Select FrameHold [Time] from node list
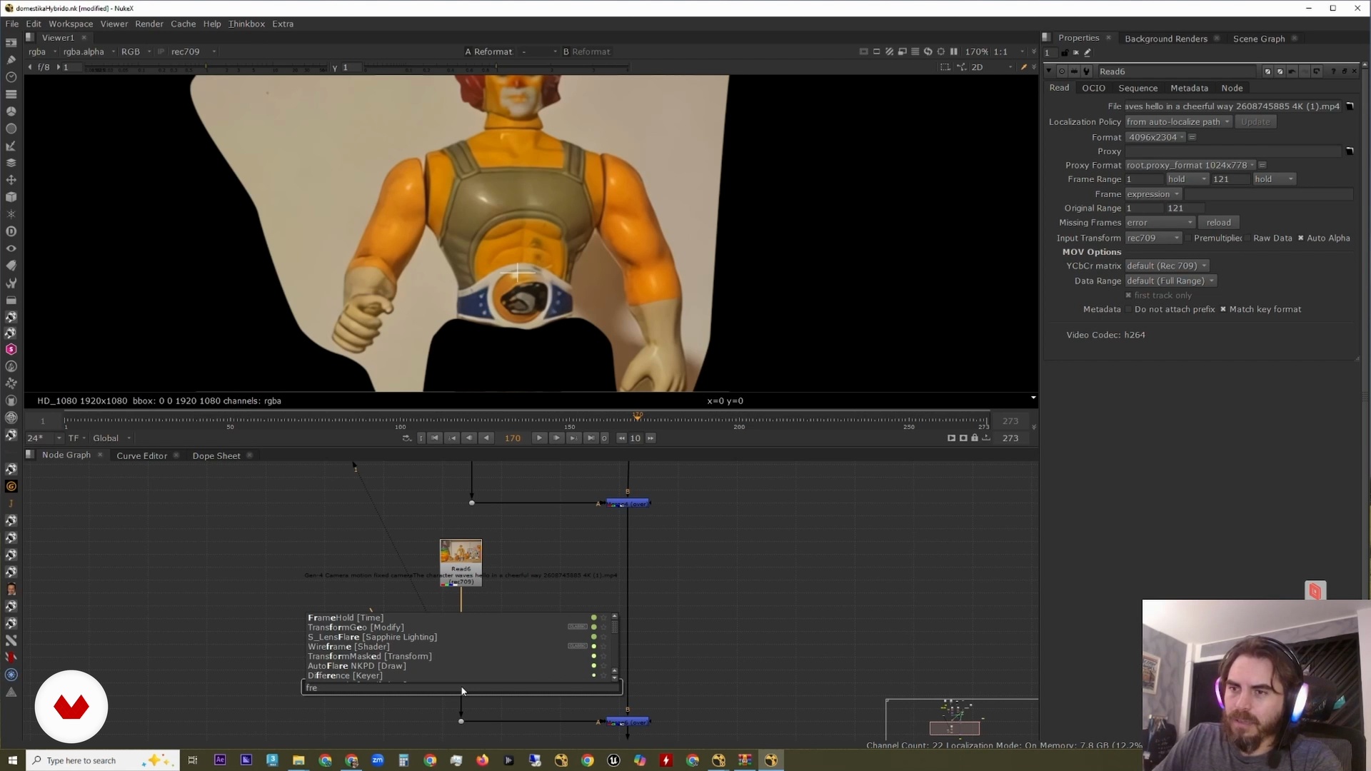Viewport: 1371px width, 771px height. (346, 618)
